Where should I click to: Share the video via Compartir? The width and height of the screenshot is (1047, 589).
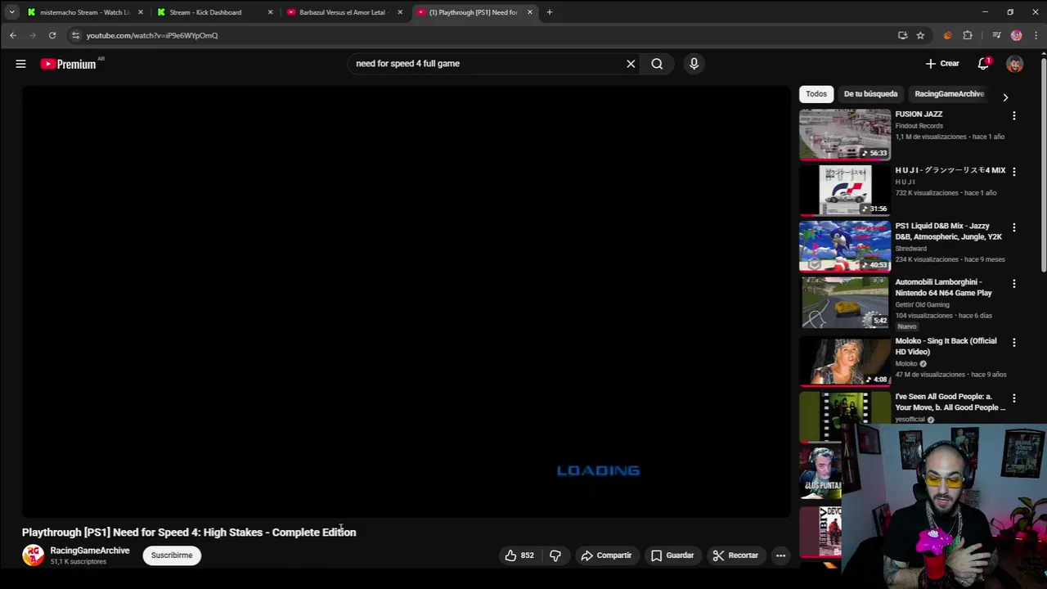click(x=606, y=555)
